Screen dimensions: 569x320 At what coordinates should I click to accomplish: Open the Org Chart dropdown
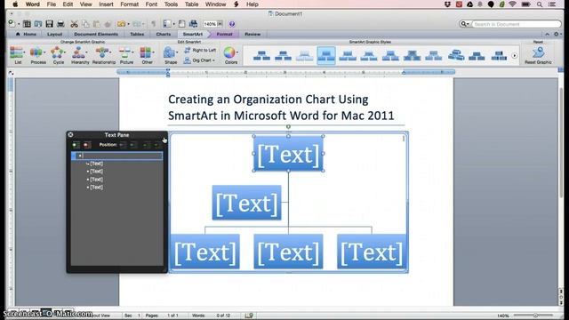pyautogui.click(x=199, y=60)
